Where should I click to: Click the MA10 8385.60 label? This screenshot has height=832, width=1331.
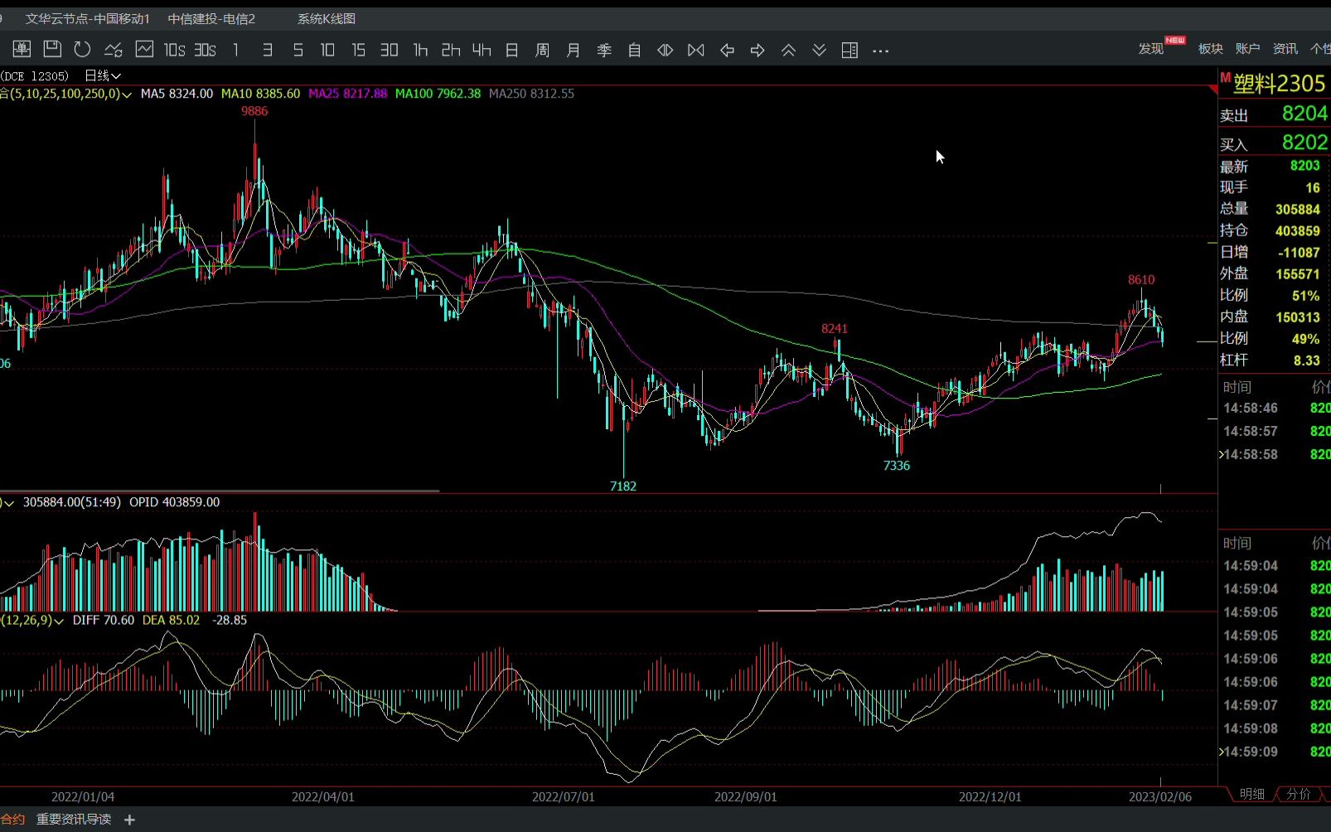tap(260, 94)
